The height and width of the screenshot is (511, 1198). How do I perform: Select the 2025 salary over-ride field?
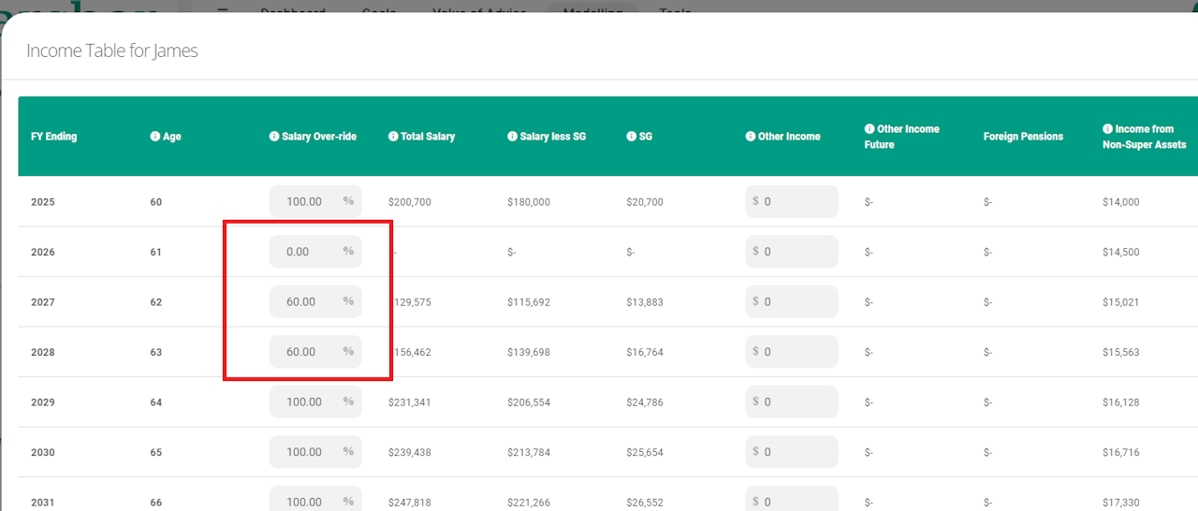tap(315, 201)
